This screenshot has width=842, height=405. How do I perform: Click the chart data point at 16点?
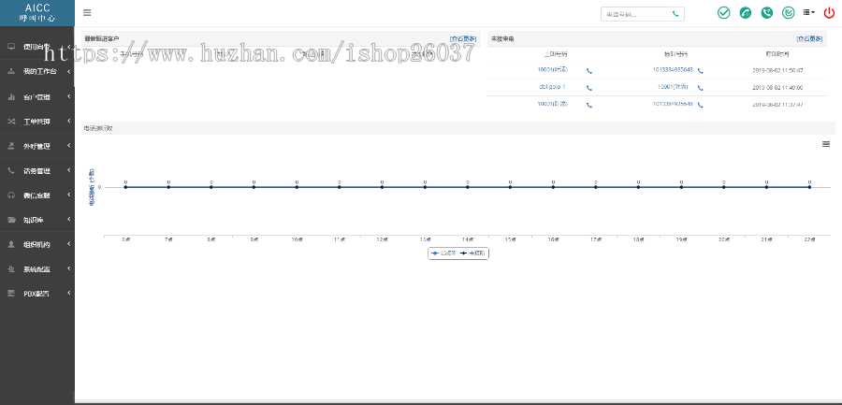[553, 187]
